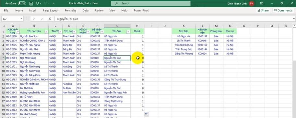Click Trần Trung Đức in lookup table

[184, 49]
